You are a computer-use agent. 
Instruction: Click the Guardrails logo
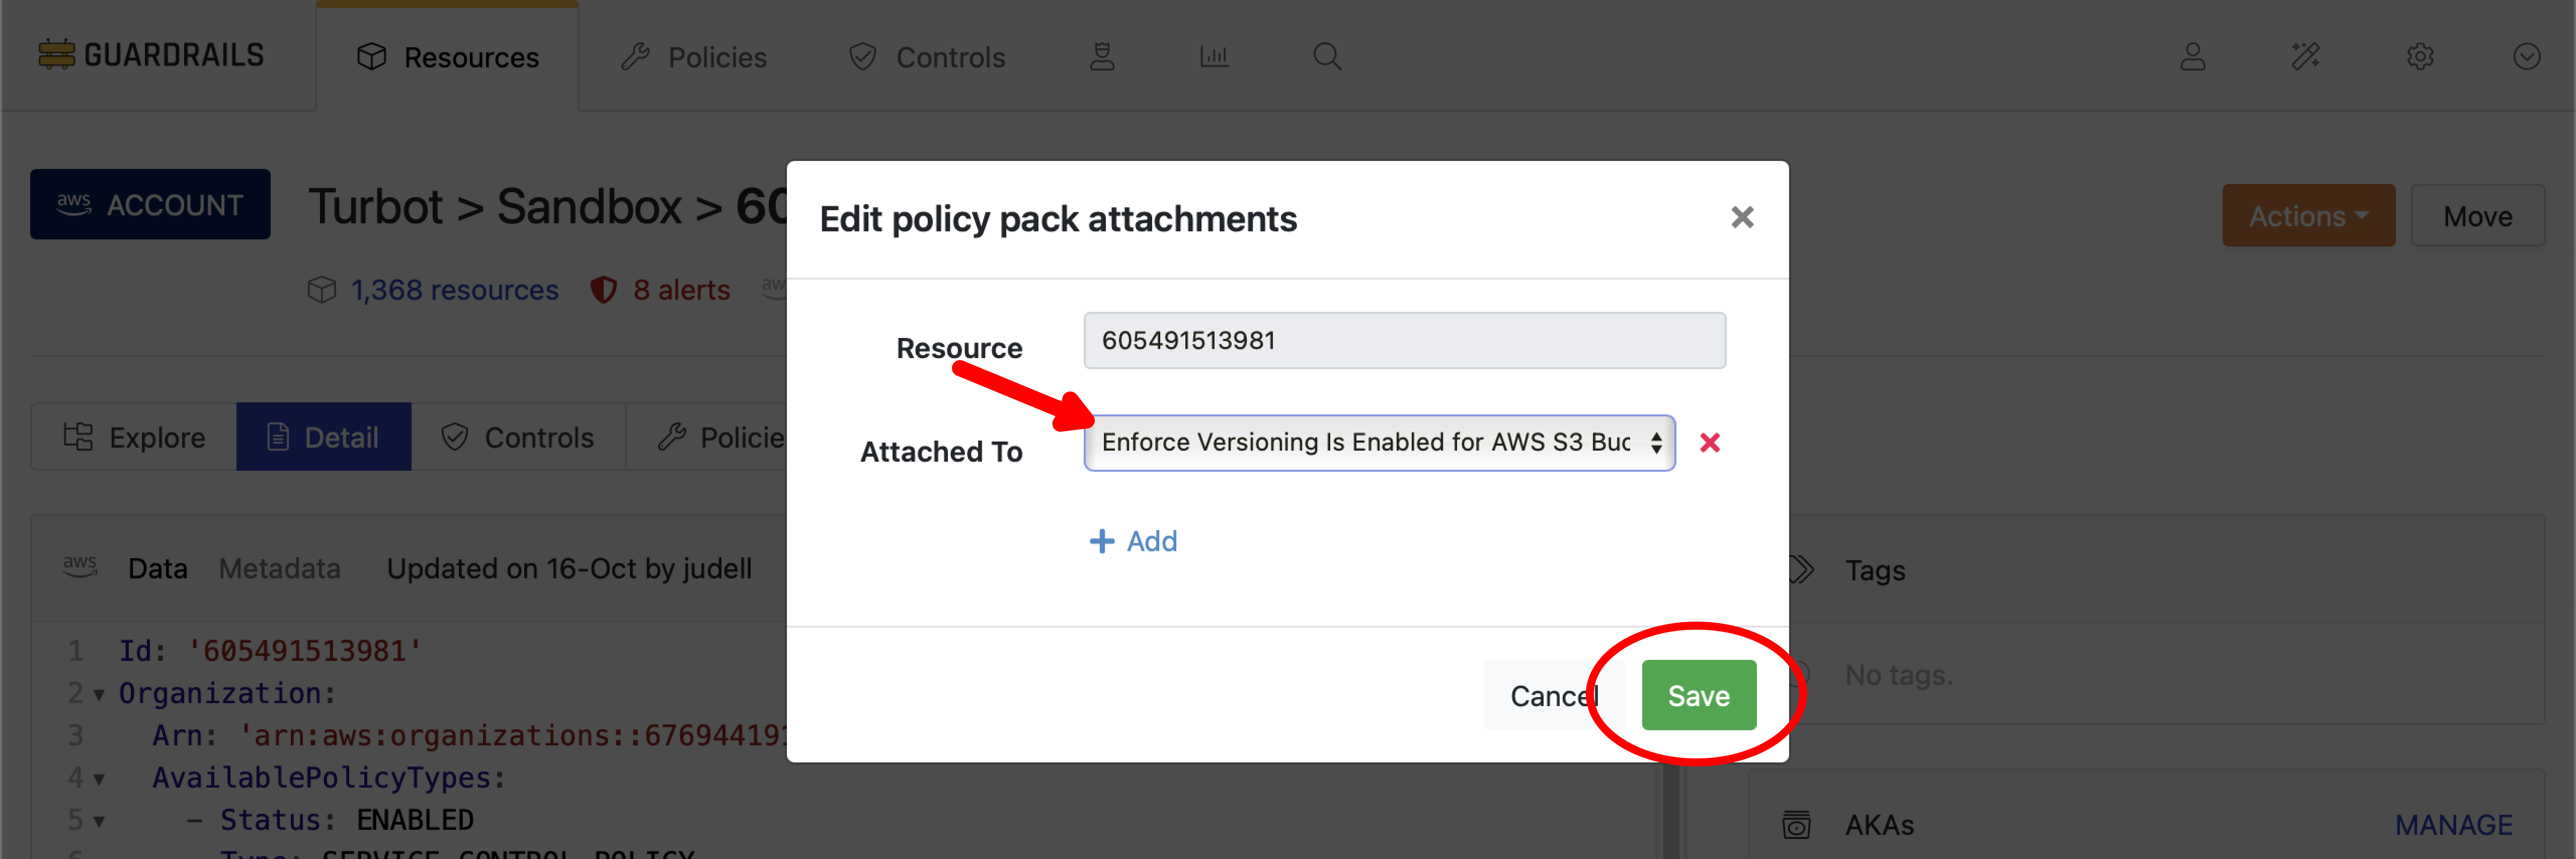click(150, 55)
